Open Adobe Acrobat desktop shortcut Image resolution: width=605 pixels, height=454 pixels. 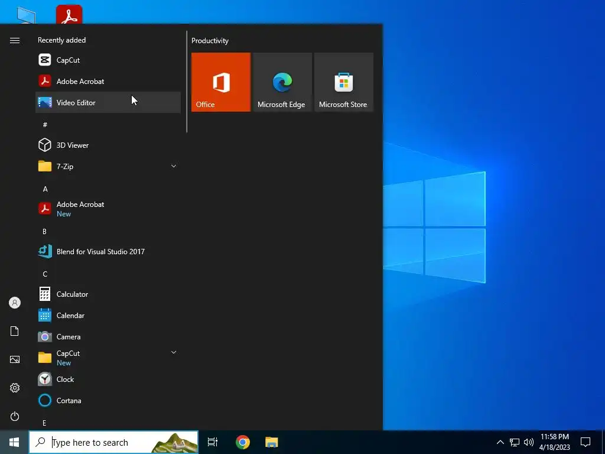[69, 14]
